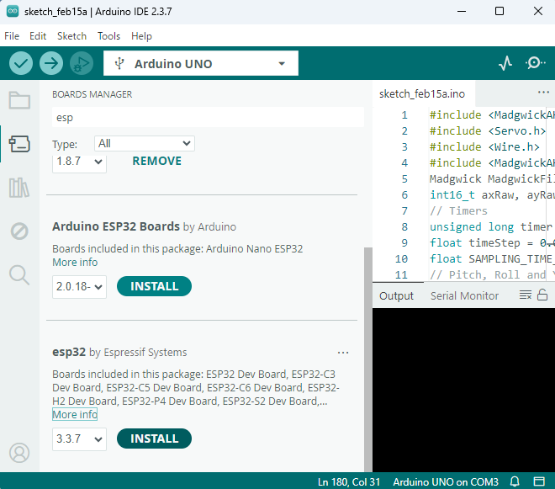Screen dimensions: 555x489
Task: Open the Search panel in sidebar
Action: [19, 274]
